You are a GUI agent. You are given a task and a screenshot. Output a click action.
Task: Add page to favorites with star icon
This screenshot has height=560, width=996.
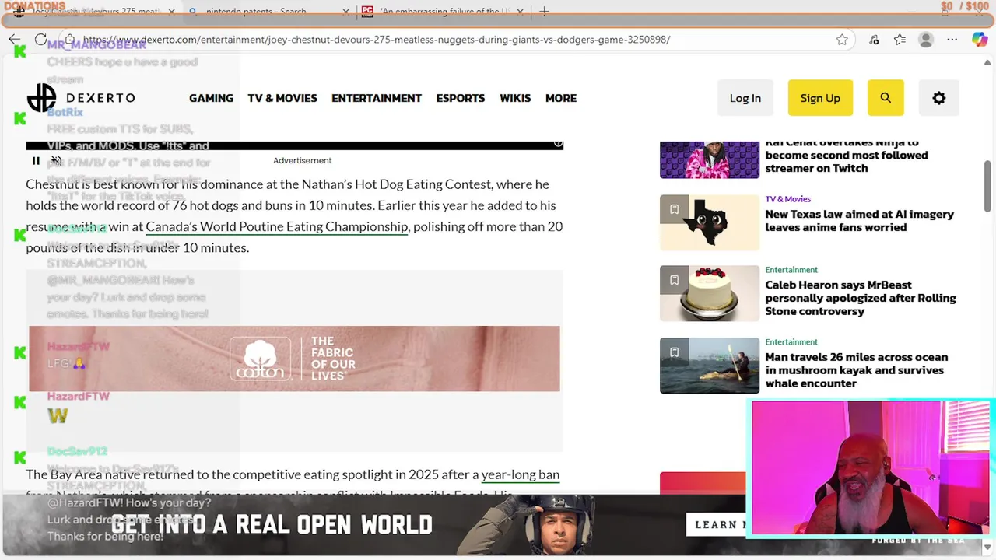[x=842, y=40]
